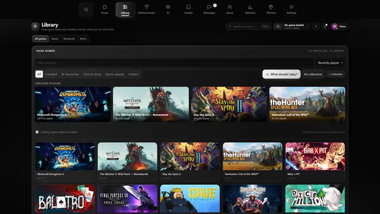Open the No game loaded selector dropdown
Viewport: 380px width, 214px height.
pos(292,26)
